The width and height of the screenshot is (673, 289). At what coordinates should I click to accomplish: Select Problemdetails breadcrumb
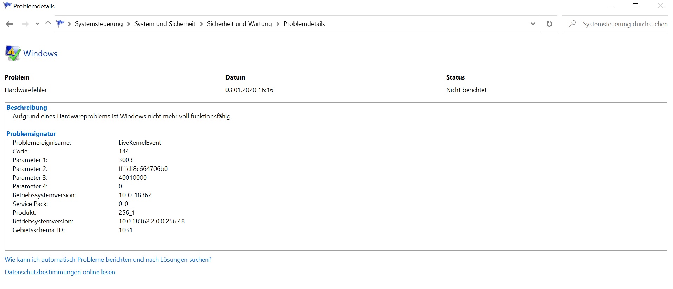304,24
